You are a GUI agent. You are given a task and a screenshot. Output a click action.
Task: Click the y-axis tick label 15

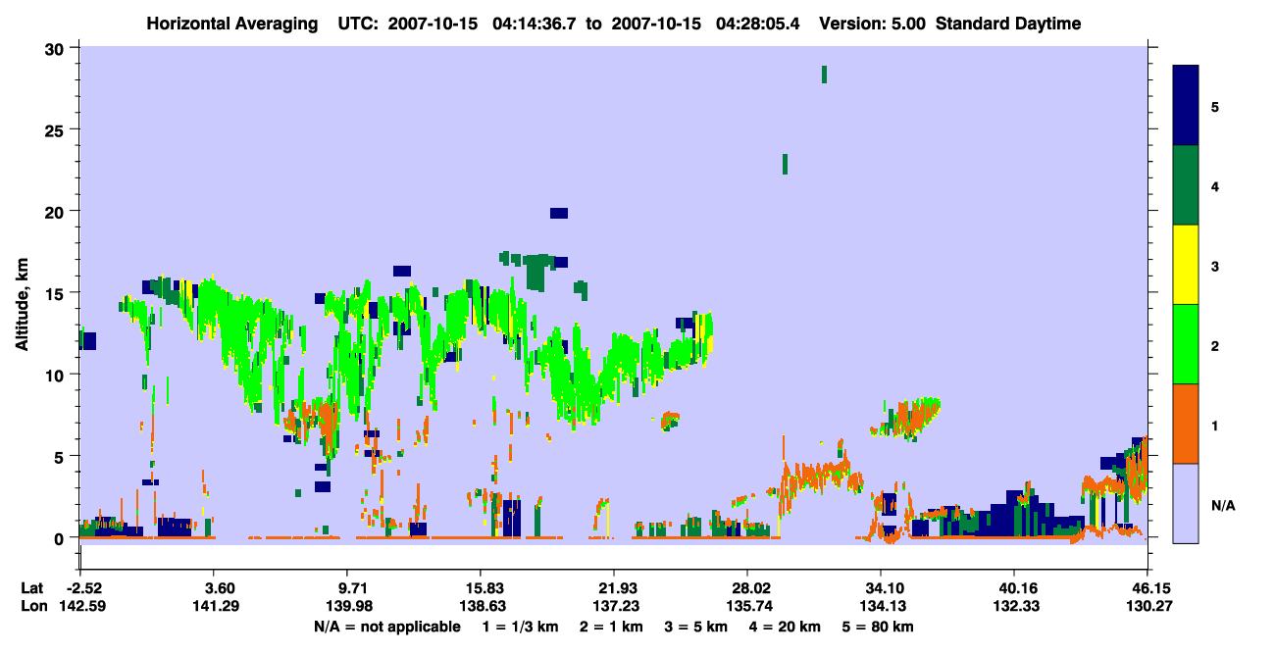coord(57,292)
